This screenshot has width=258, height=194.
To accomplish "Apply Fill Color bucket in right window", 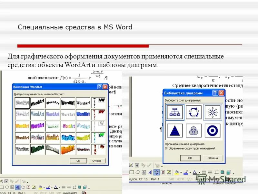I will (x=176, y=172).
